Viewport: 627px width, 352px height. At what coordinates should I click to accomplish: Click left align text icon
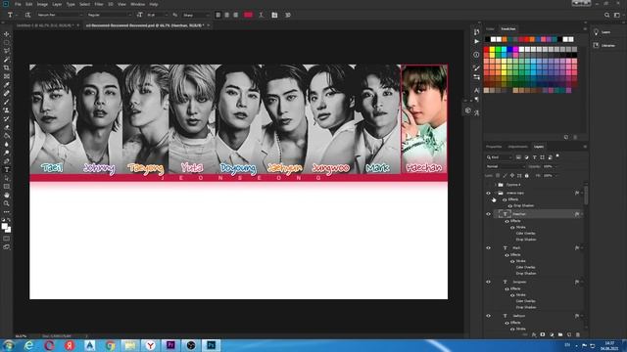click(217, 15)
